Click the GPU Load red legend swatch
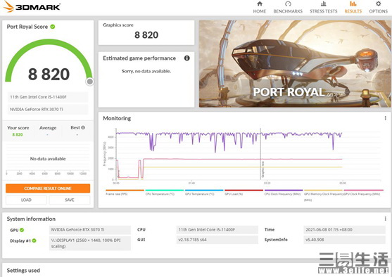Screen dimensions: 392x277 click(244, 191)
